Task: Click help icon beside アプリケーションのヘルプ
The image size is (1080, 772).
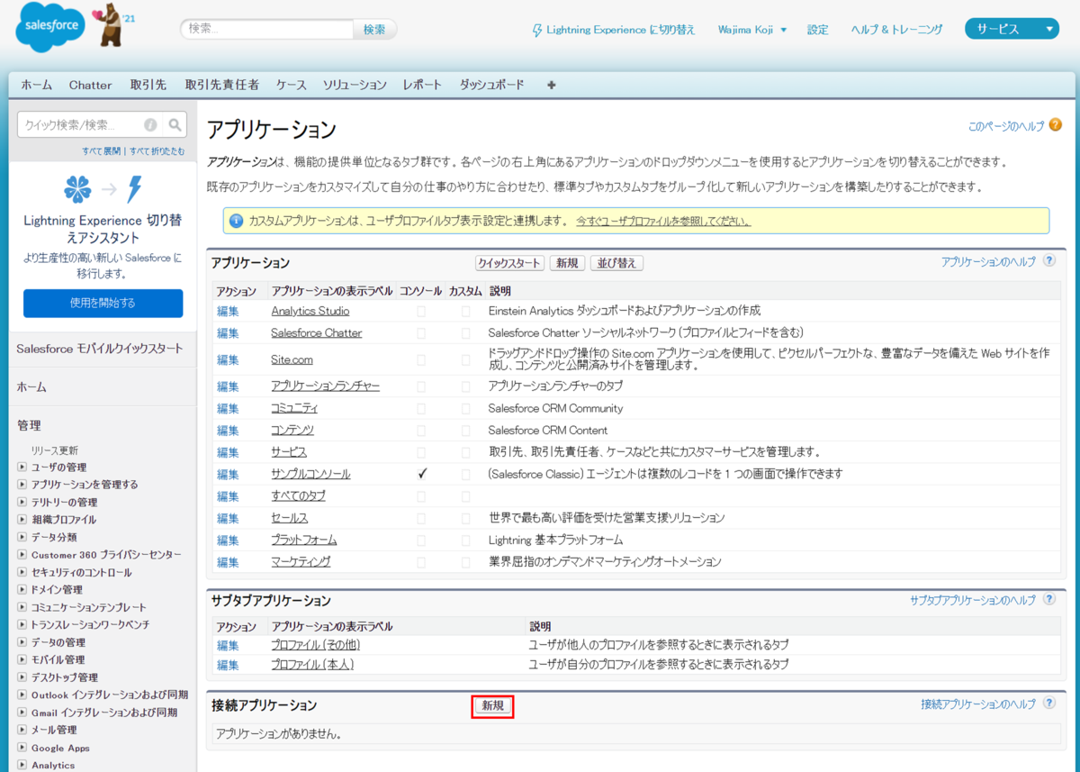Action: point(1049,261)
